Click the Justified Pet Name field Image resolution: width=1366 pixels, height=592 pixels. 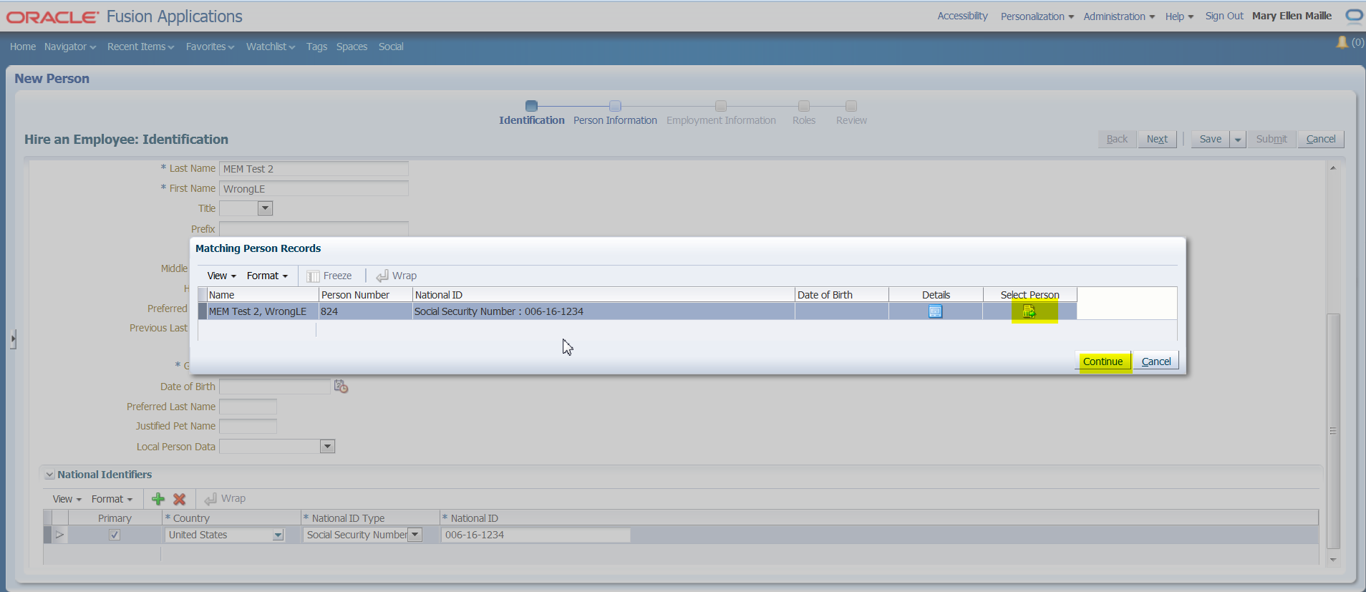click(248, 426)
